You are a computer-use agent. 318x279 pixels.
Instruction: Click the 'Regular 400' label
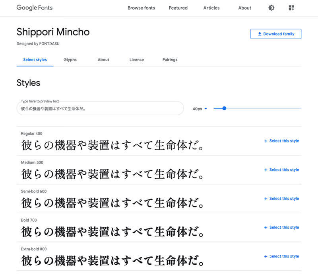click(32, 134)
